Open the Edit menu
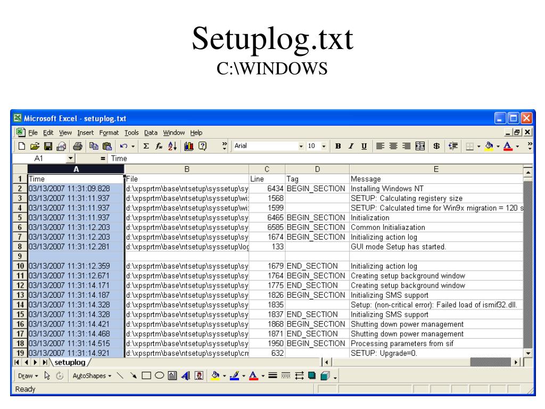This screenshot has height=409, width=545. (48, 133)
